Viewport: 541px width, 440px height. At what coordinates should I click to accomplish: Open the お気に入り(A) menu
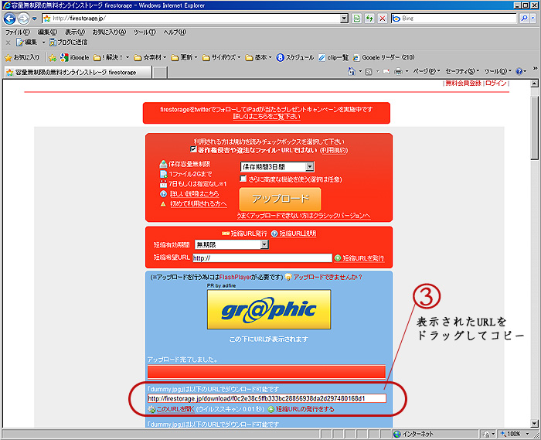click(109, 32)
